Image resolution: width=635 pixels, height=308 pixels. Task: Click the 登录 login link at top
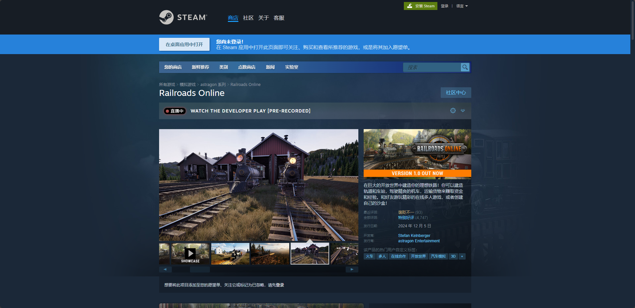(445, 6)
